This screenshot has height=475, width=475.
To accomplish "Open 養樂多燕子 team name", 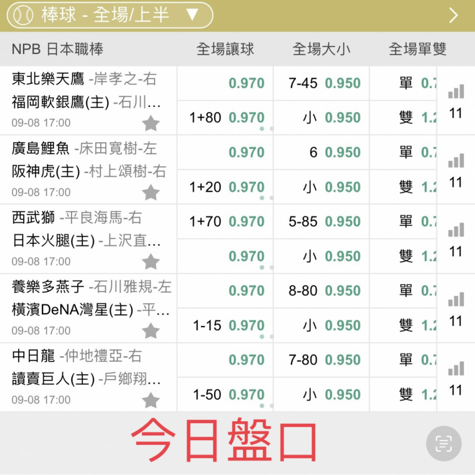I will pyautogui.click(x=48, y=286).
